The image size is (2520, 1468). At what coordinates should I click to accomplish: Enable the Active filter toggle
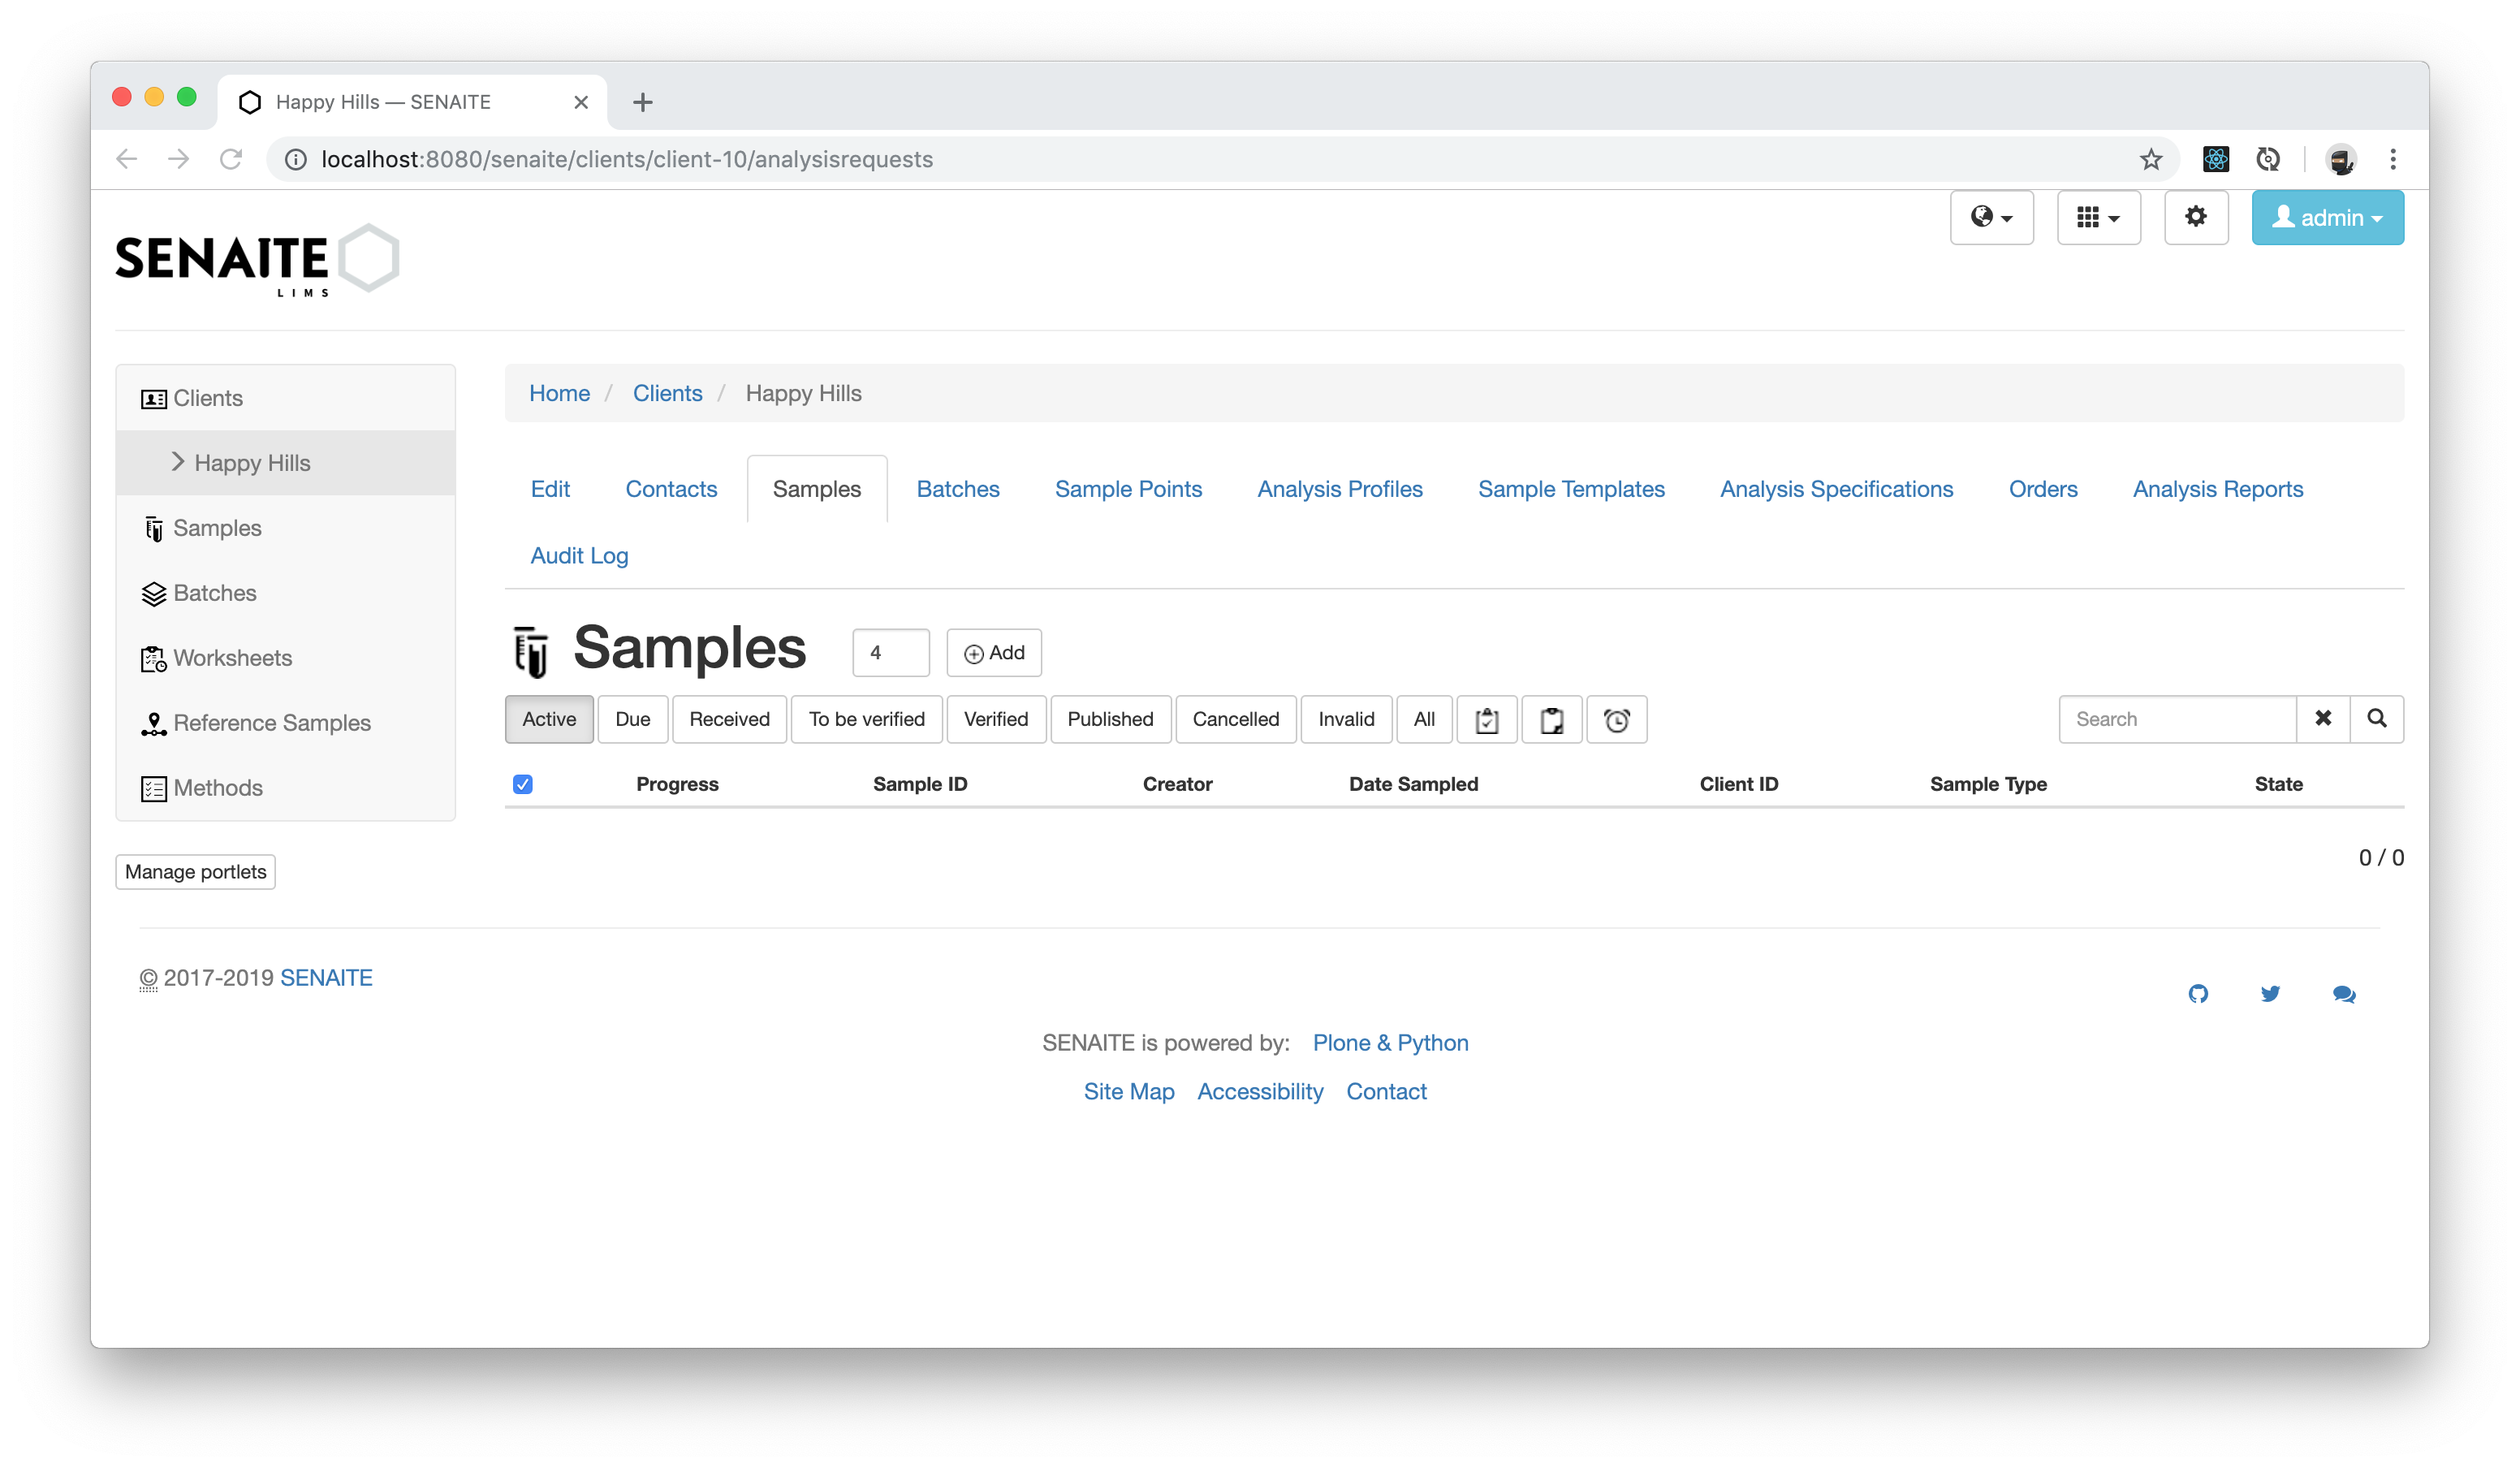[549, 719]
